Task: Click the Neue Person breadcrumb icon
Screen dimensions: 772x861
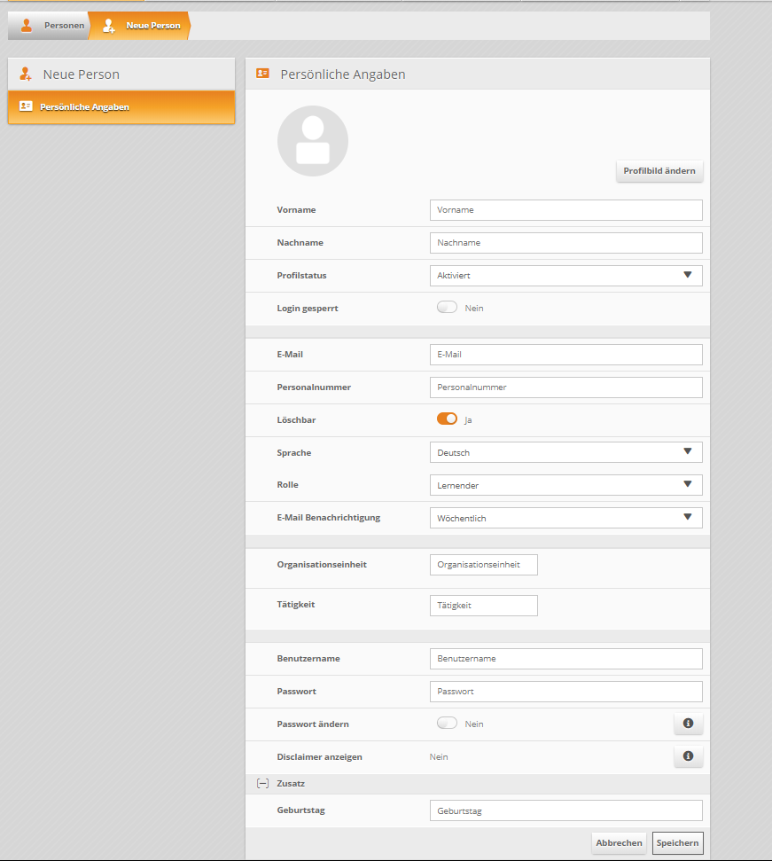Action: pyautogui.click(x=109, y=26)
